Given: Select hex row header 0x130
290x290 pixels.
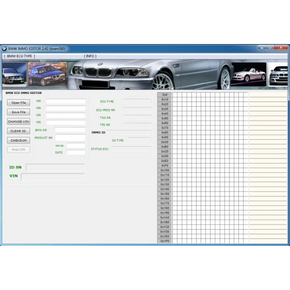Looking at the screenshot, I should 165,184.
